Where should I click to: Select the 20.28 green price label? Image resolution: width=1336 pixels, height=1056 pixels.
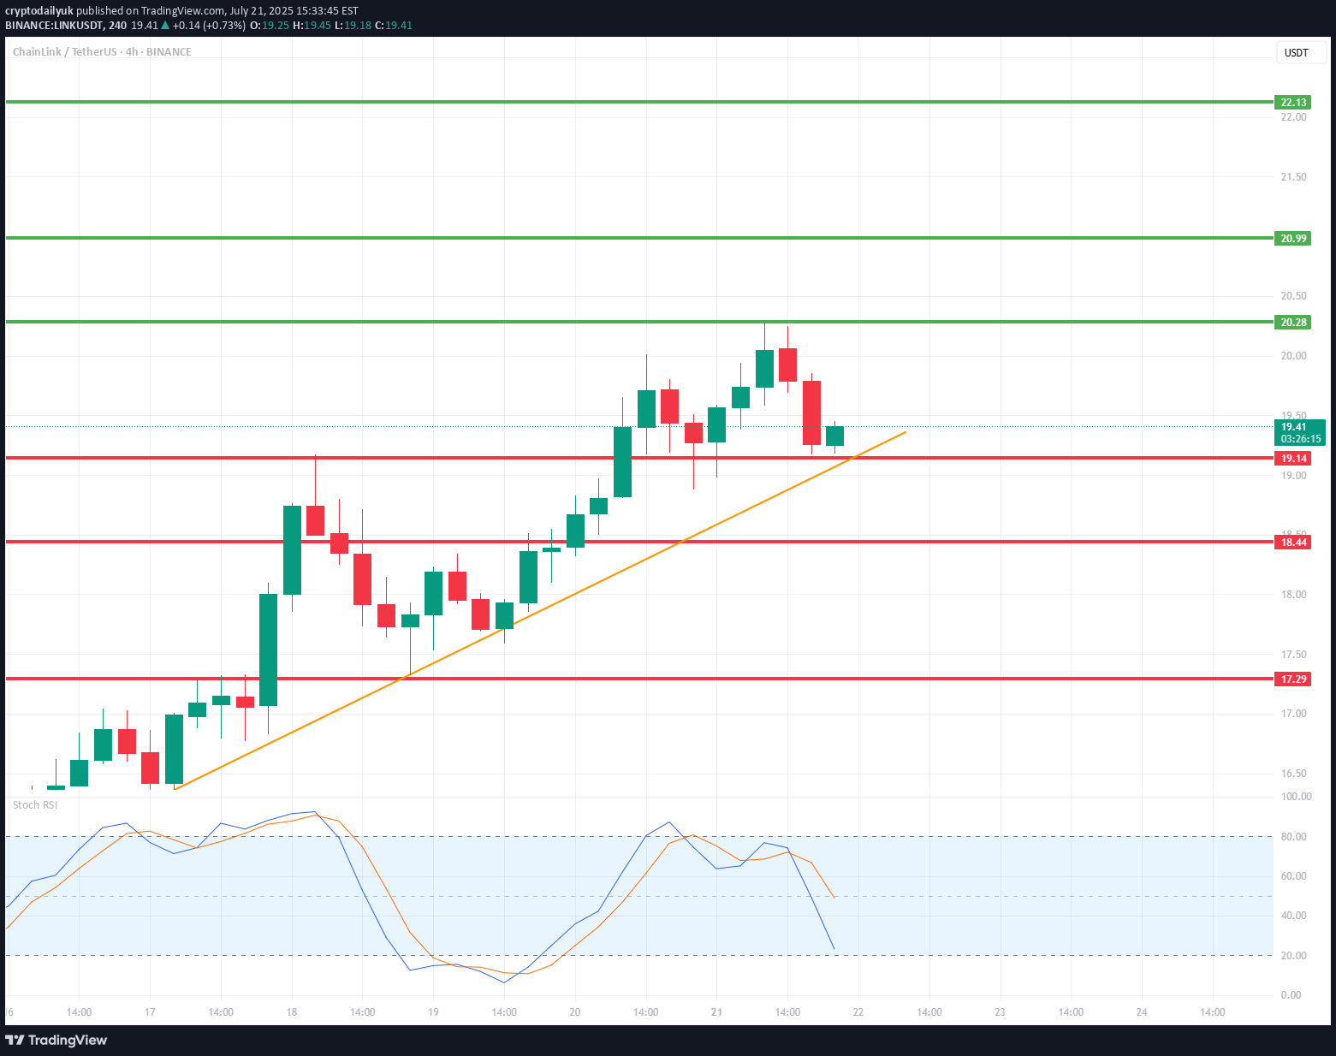tap(1292, 323)
